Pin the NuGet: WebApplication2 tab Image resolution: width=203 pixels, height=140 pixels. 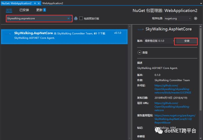pos(35,3)
